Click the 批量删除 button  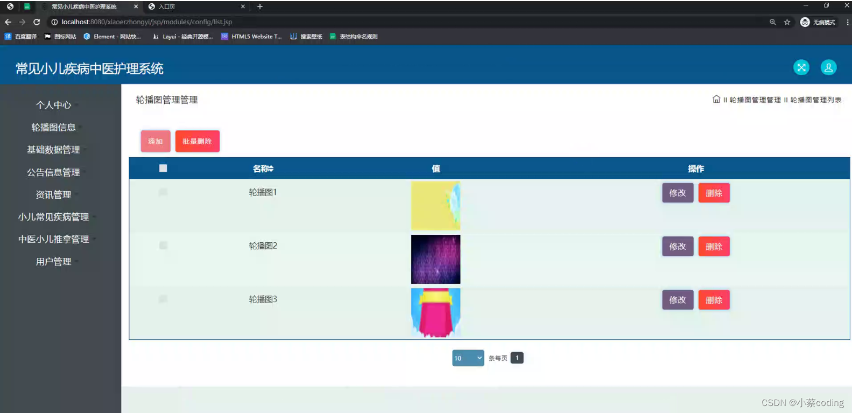pos(198,141)
